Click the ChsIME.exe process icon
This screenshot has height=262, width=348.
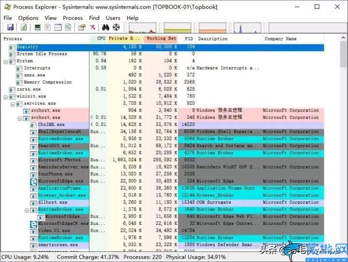33,125
